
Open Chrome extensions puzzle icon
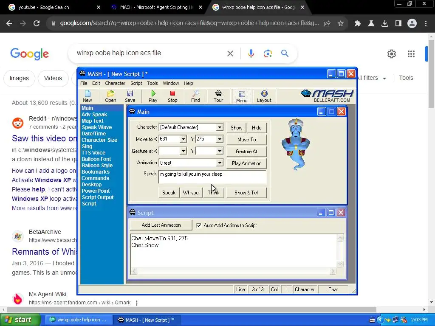[x=358, y=24]
